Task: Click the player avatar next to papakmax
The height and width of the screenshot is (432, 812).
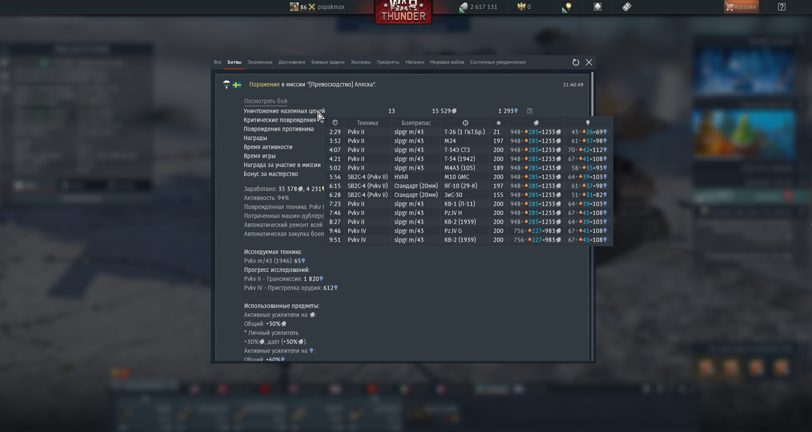Action: 294,7
